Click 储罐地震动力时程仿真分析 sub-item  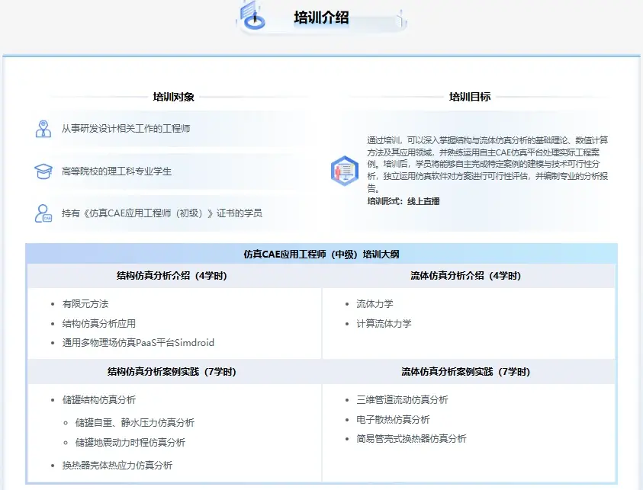click(130, 443)
